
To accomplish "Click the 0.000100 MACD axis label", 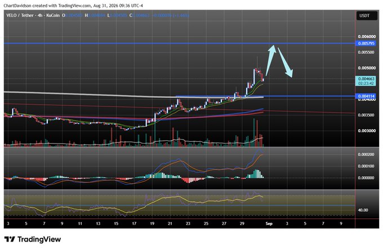I will click(366, 166).
